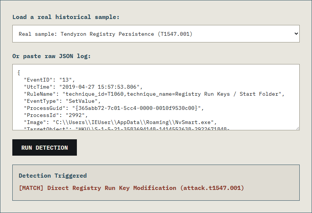Click the partially visible TargetObject line
Screen dimensions: 312x213
coord(127,128)
